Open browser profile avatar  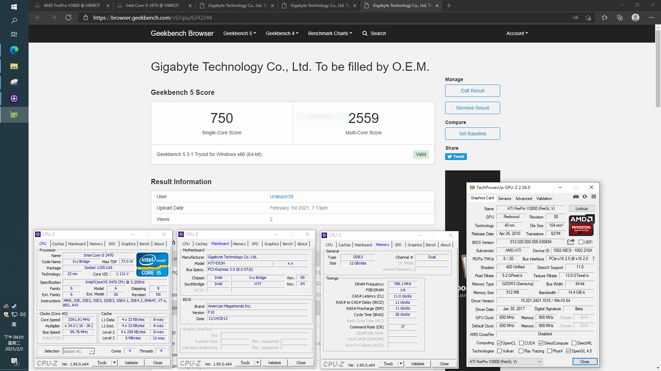pos(636,18)
